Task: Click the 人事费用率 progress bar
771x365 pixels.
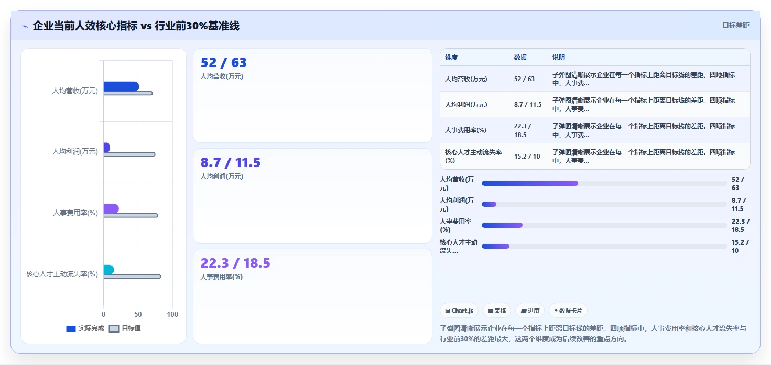Action: [x=604, y=225]
